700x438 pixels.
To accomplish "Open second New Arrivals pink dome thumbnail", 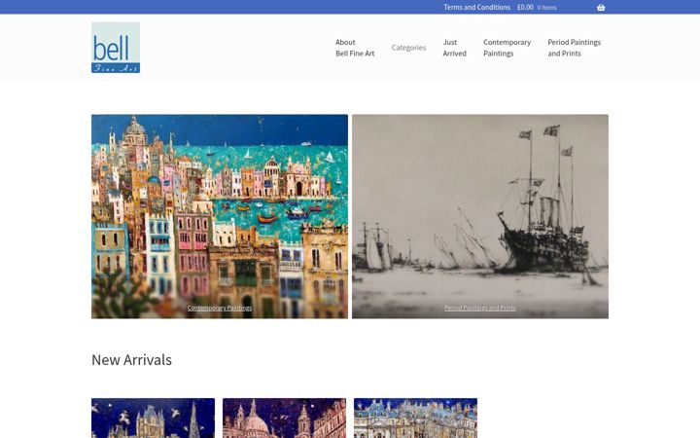I will (284, 418).
